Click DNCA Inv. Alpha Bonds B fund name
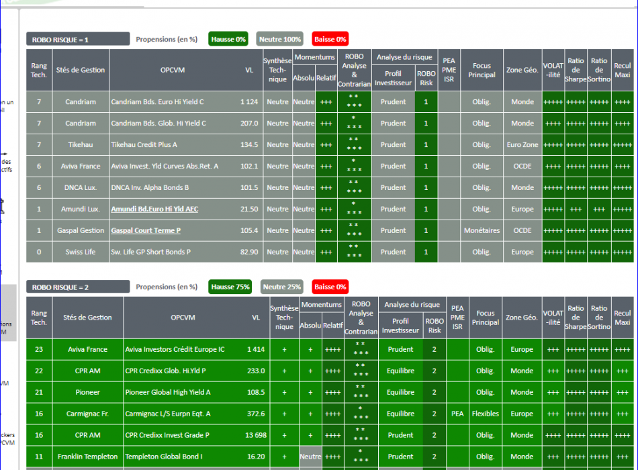 [150, 187]
